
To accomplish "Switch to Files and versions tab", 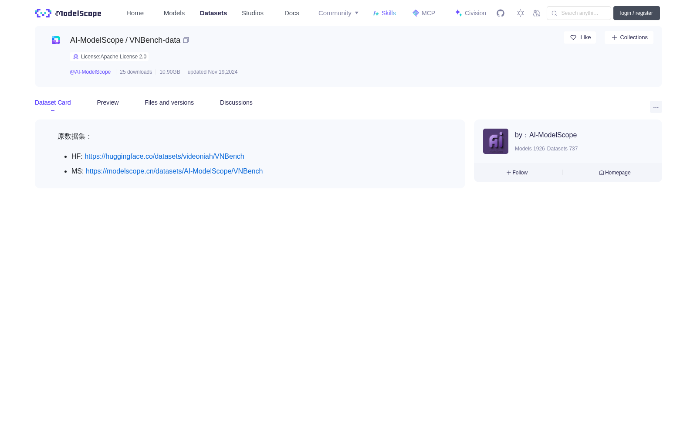I will [169, 102].
